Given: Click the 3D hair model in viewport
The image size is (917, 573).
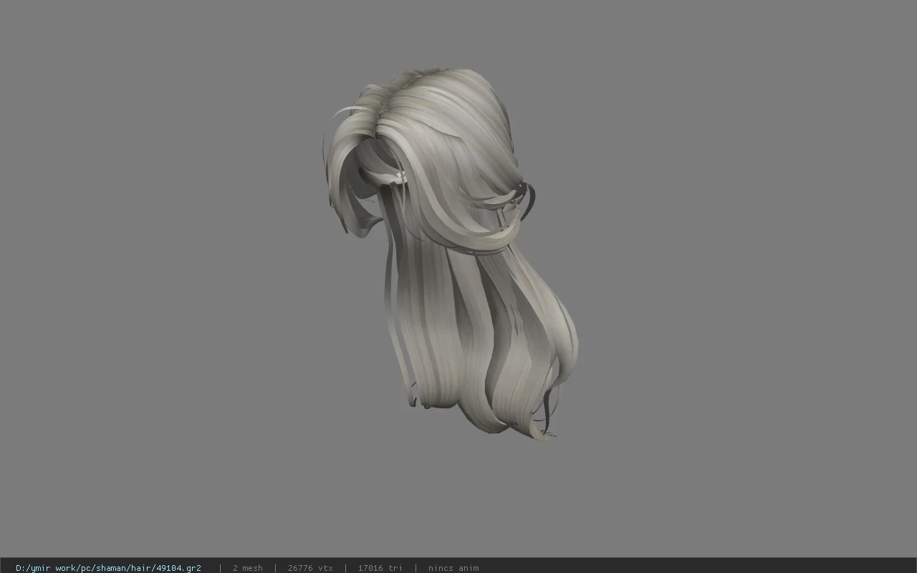Looking at the screenshot, I should pyautogui.click(x=450, y=254).
